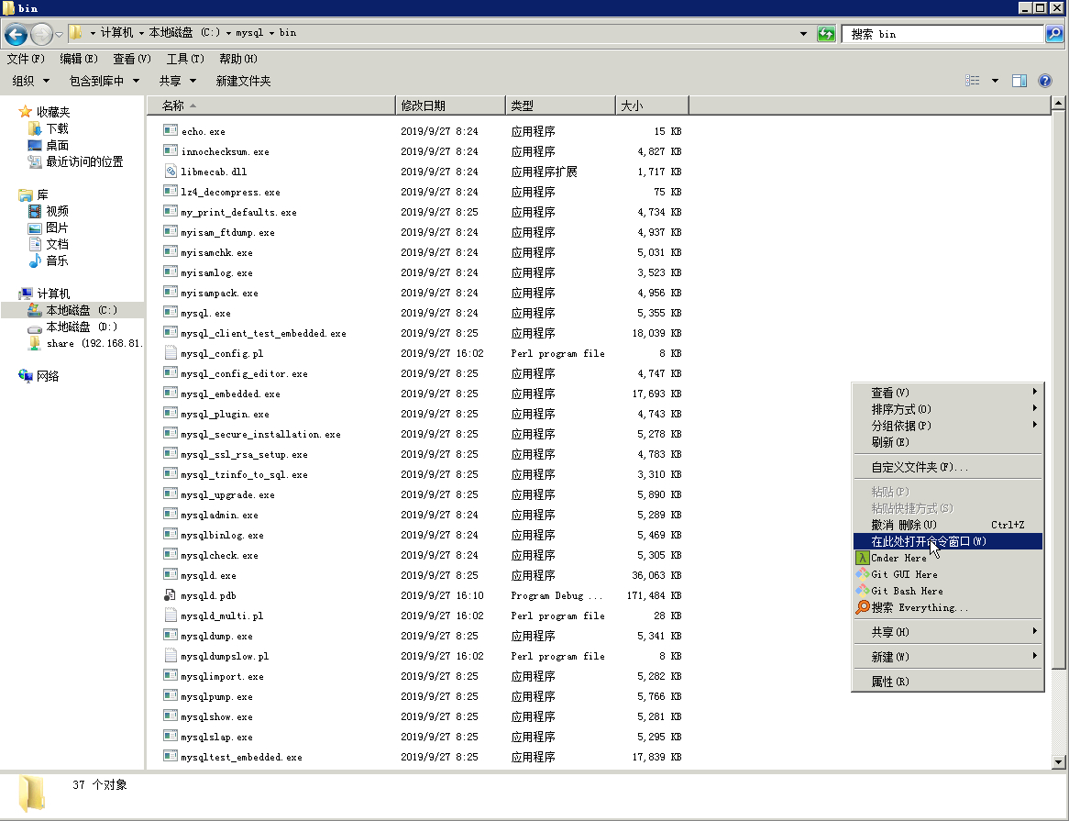
Task: Sort by the 大小 column header
Action: point(652,105)
